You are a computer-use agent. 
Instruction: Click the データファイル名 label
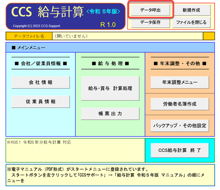(29, 36)
